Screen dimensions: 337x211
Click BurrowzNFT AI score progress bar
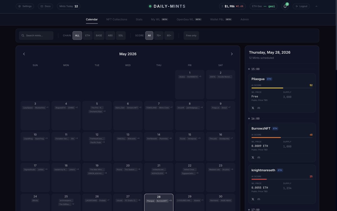[x=282, y=137]
